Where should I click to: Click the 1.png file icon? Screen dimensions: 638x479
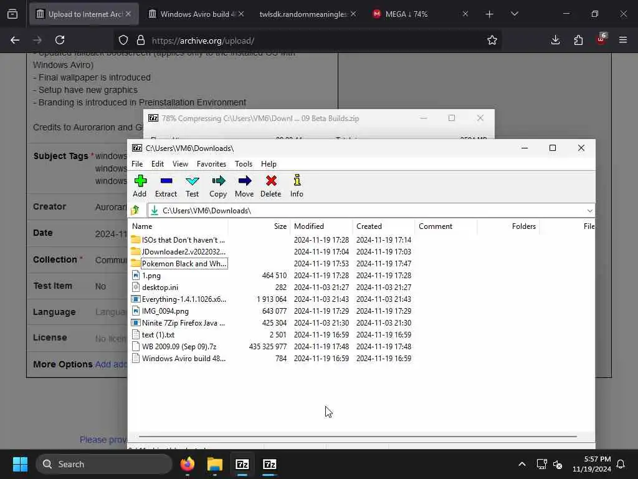click(136, 275)
